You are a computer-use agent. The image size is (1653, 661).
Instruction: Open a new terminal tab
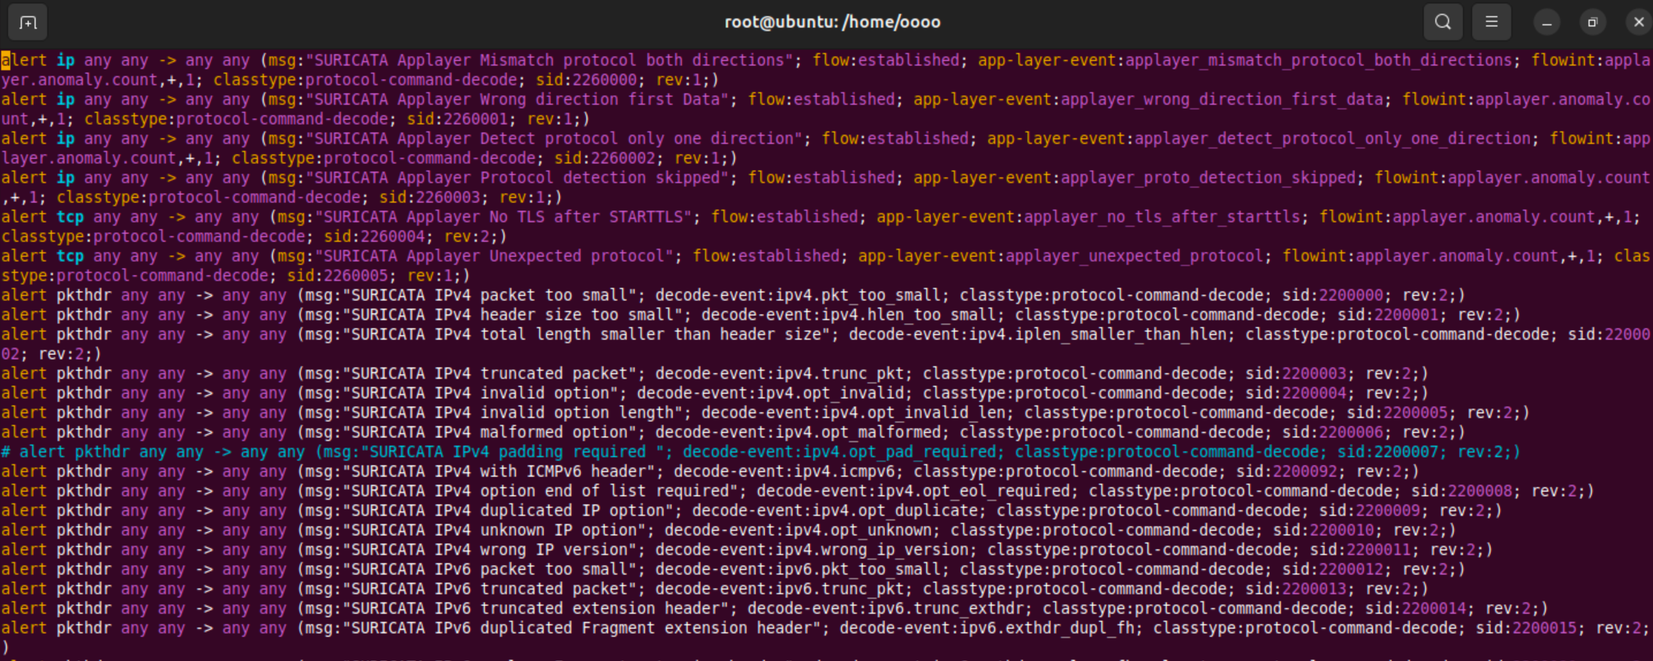pyautogui.click(x=27, y=22)
